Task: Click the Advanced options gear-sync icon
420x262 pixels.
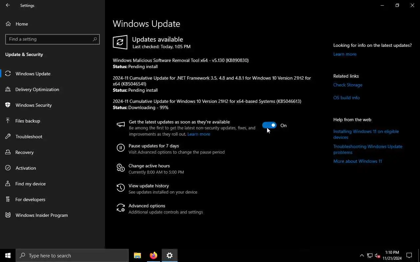Action: pyautogui.click(x=121, y=208)
